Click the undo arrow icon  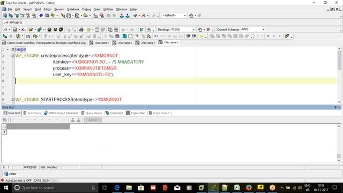(156, 36)
